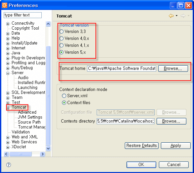Click the forward navigation arrow icon

(183, 16)
